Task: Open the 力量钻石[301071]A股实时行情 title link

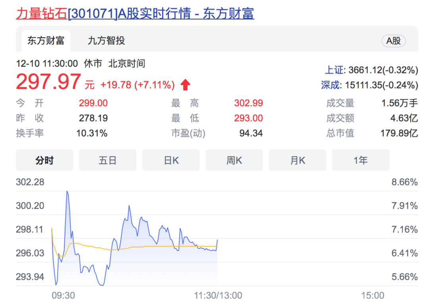Action: pyautogui.click(x=135, y=14)
